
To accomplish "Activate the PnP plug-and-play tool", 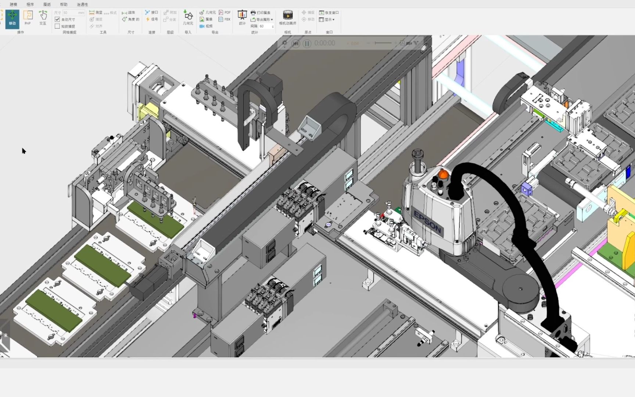I will point(28,18).
